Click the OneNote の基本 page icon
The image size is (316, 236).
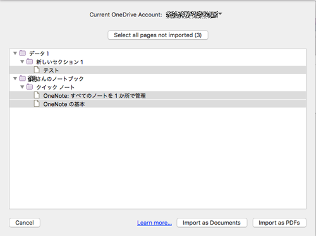[37, 103]
